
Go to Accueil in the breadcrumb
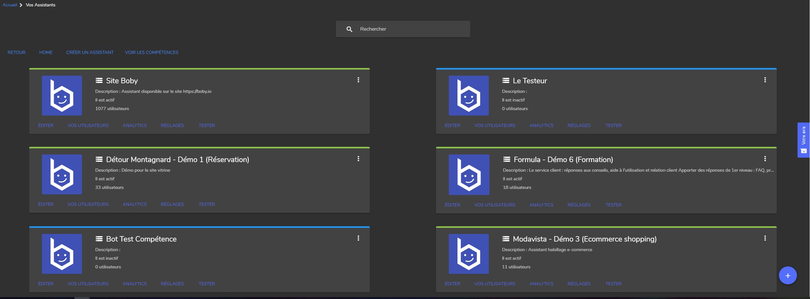click(10, 5)
